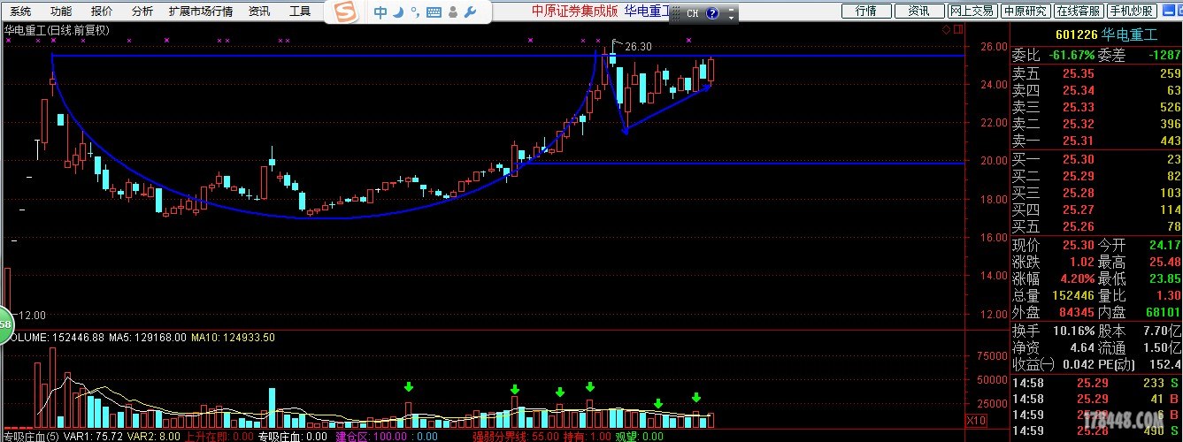Click the 委比 value -61.67%

[1072, 55]
